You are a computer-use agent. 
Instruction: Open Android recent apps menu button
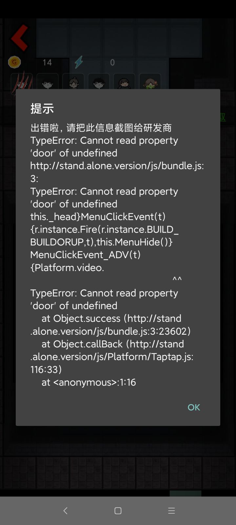point(171,511)
